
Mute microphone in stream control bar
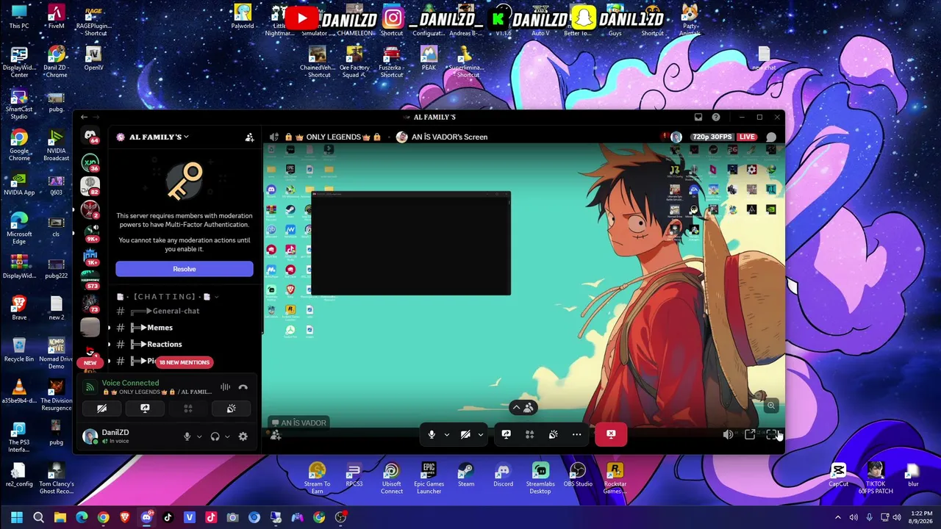coord(432,434)
